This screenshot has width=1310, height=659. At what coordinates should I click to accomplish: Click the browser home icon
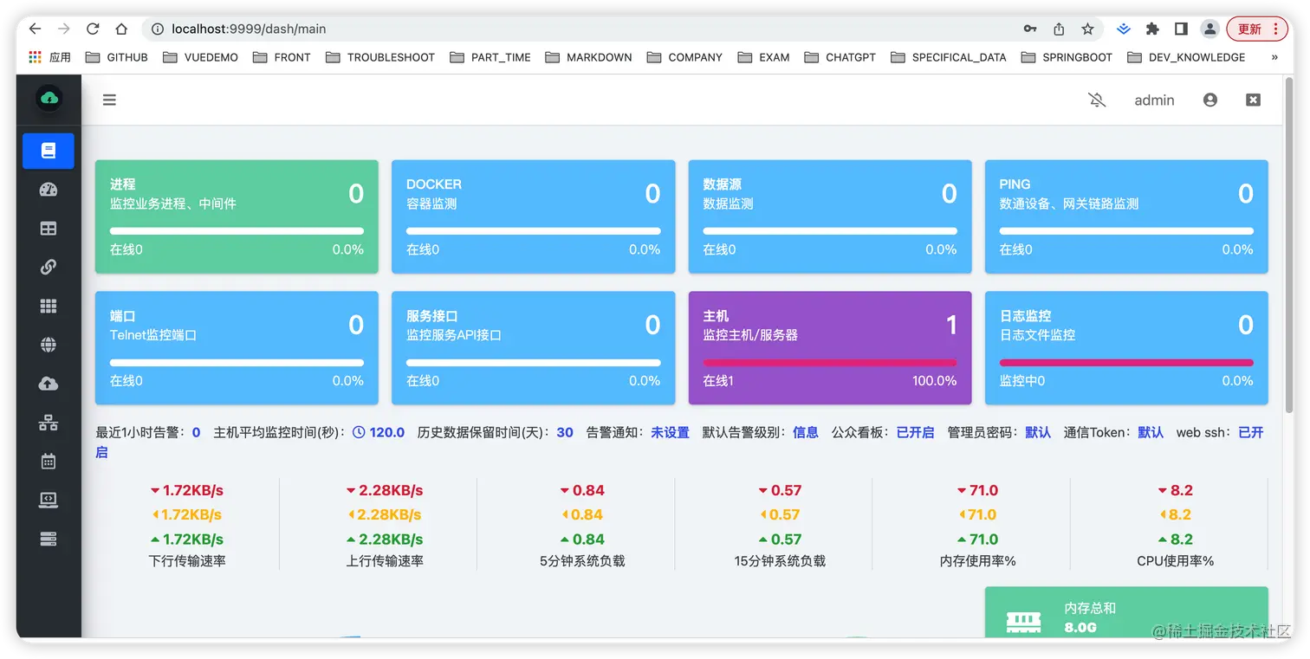click(x=122, y=29)
